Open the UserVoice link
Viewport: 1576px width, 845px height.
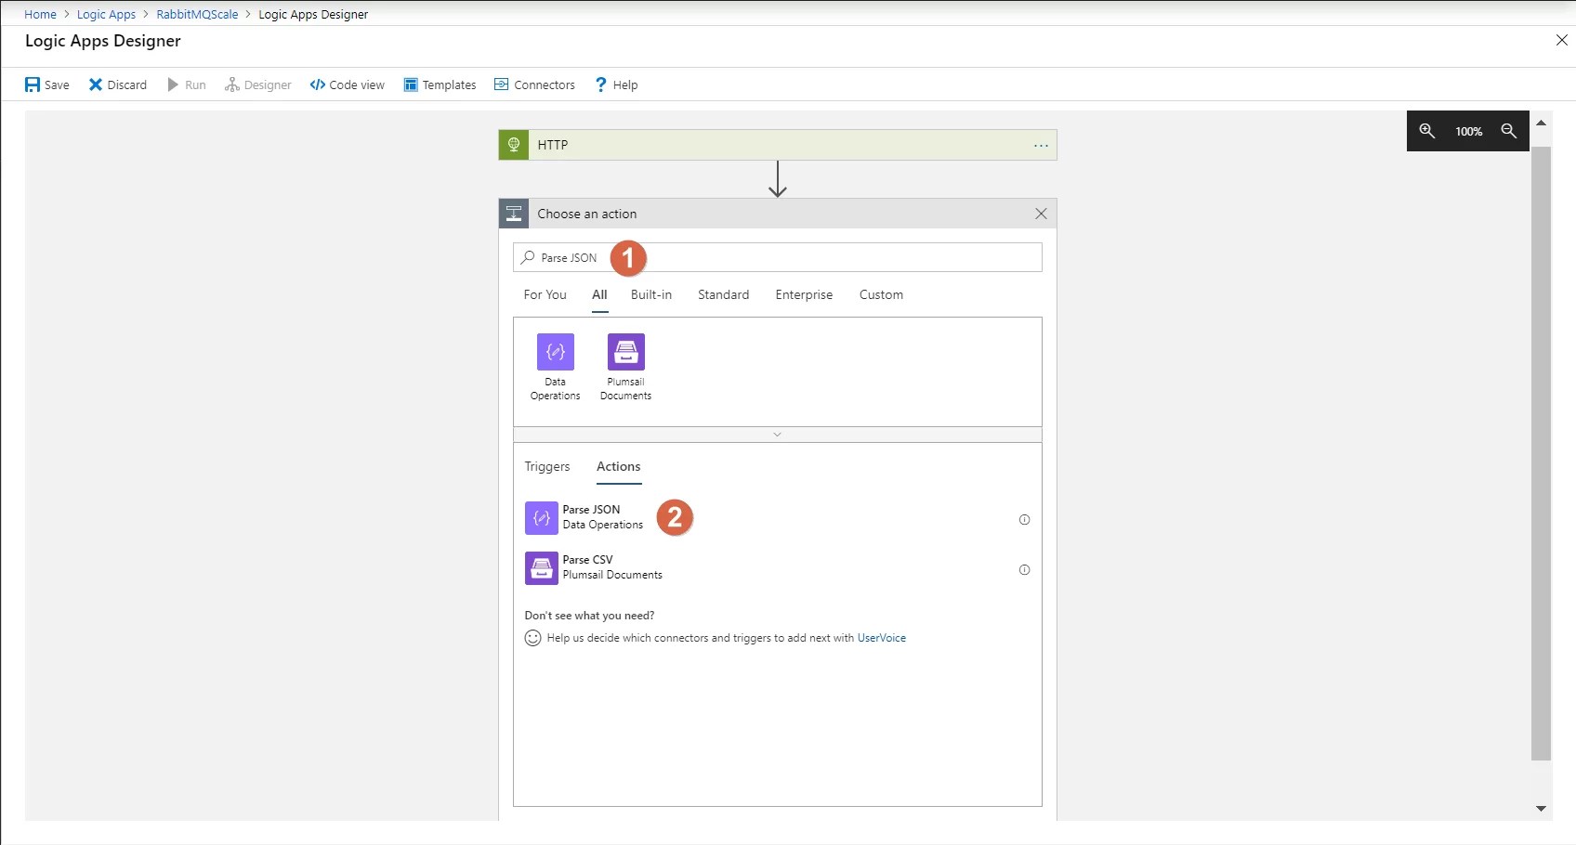pos(882,638)
